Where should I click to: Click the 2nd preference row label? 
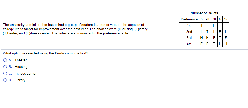click(189, 32)
